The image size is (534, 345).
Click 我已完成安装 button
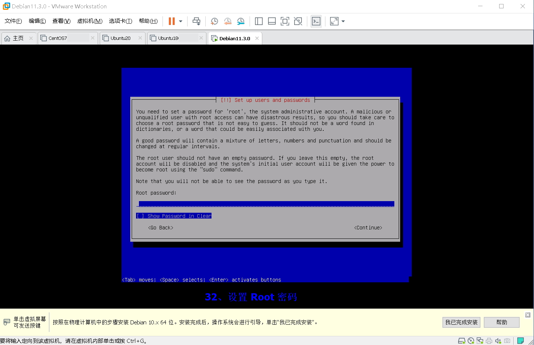(x=461, y=322)
